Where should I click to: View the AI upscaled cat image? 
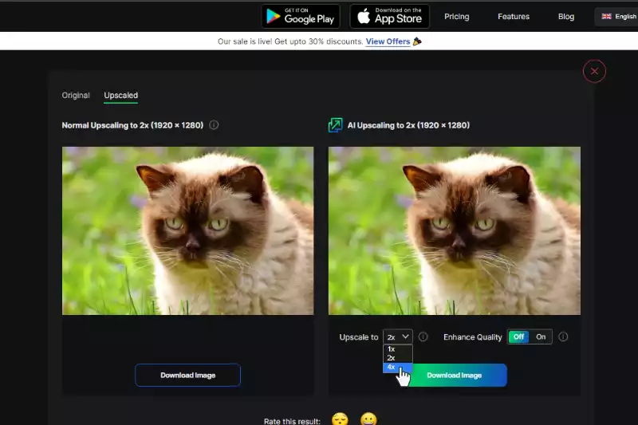coord(455,230)
